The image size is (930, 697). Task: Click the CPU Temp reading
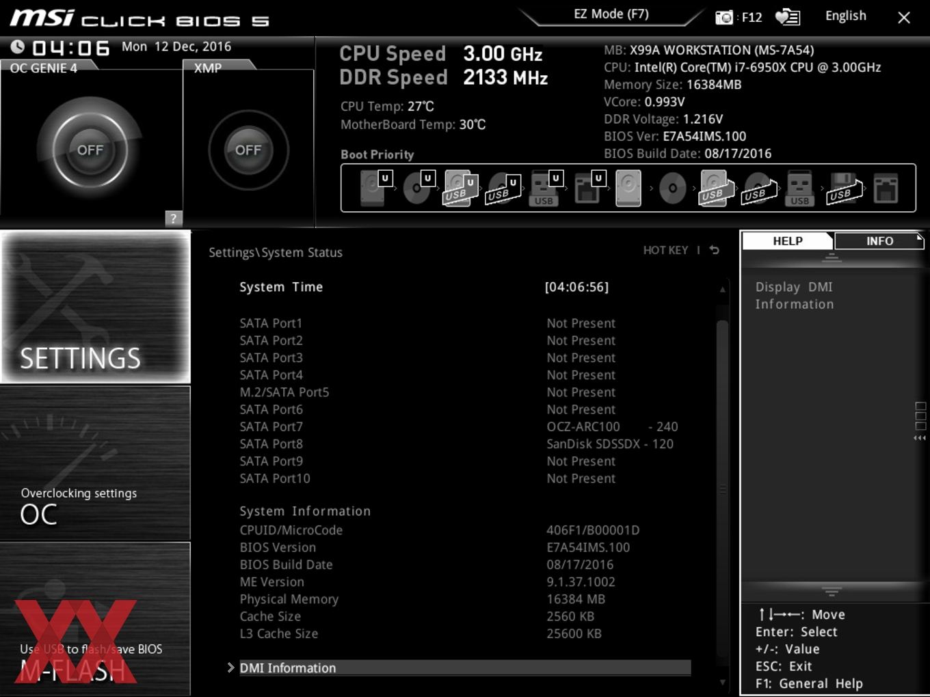click(x=387, y=106)
